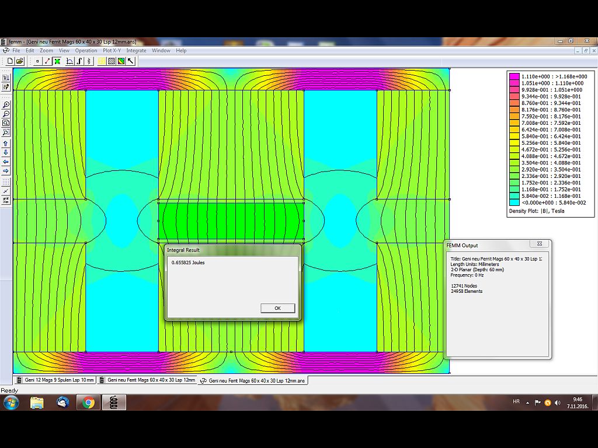
Task: Close the FEMM Output window
Action: [x=539, y=243]
